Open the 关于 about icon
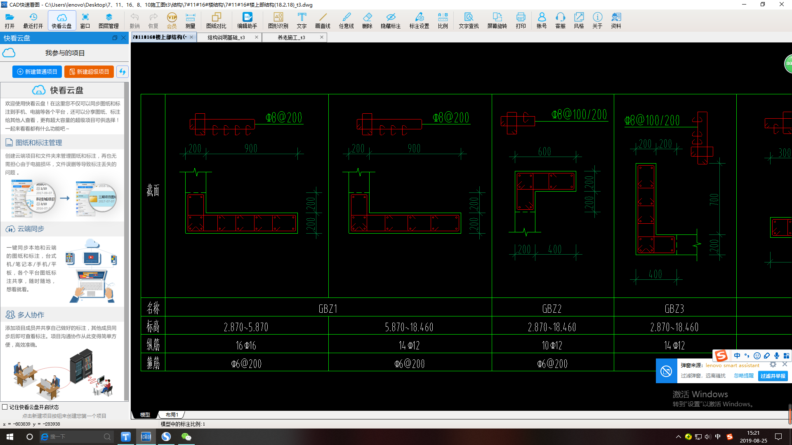Screen dimensions: 792x445 tap(597, 20)
